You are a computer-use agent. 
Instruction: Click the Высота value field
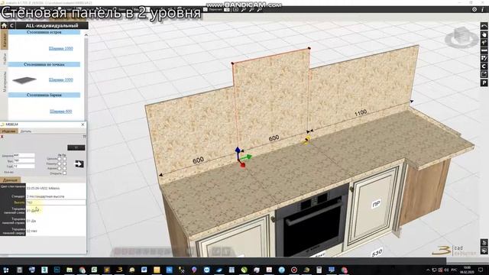[x=56, y=202]
